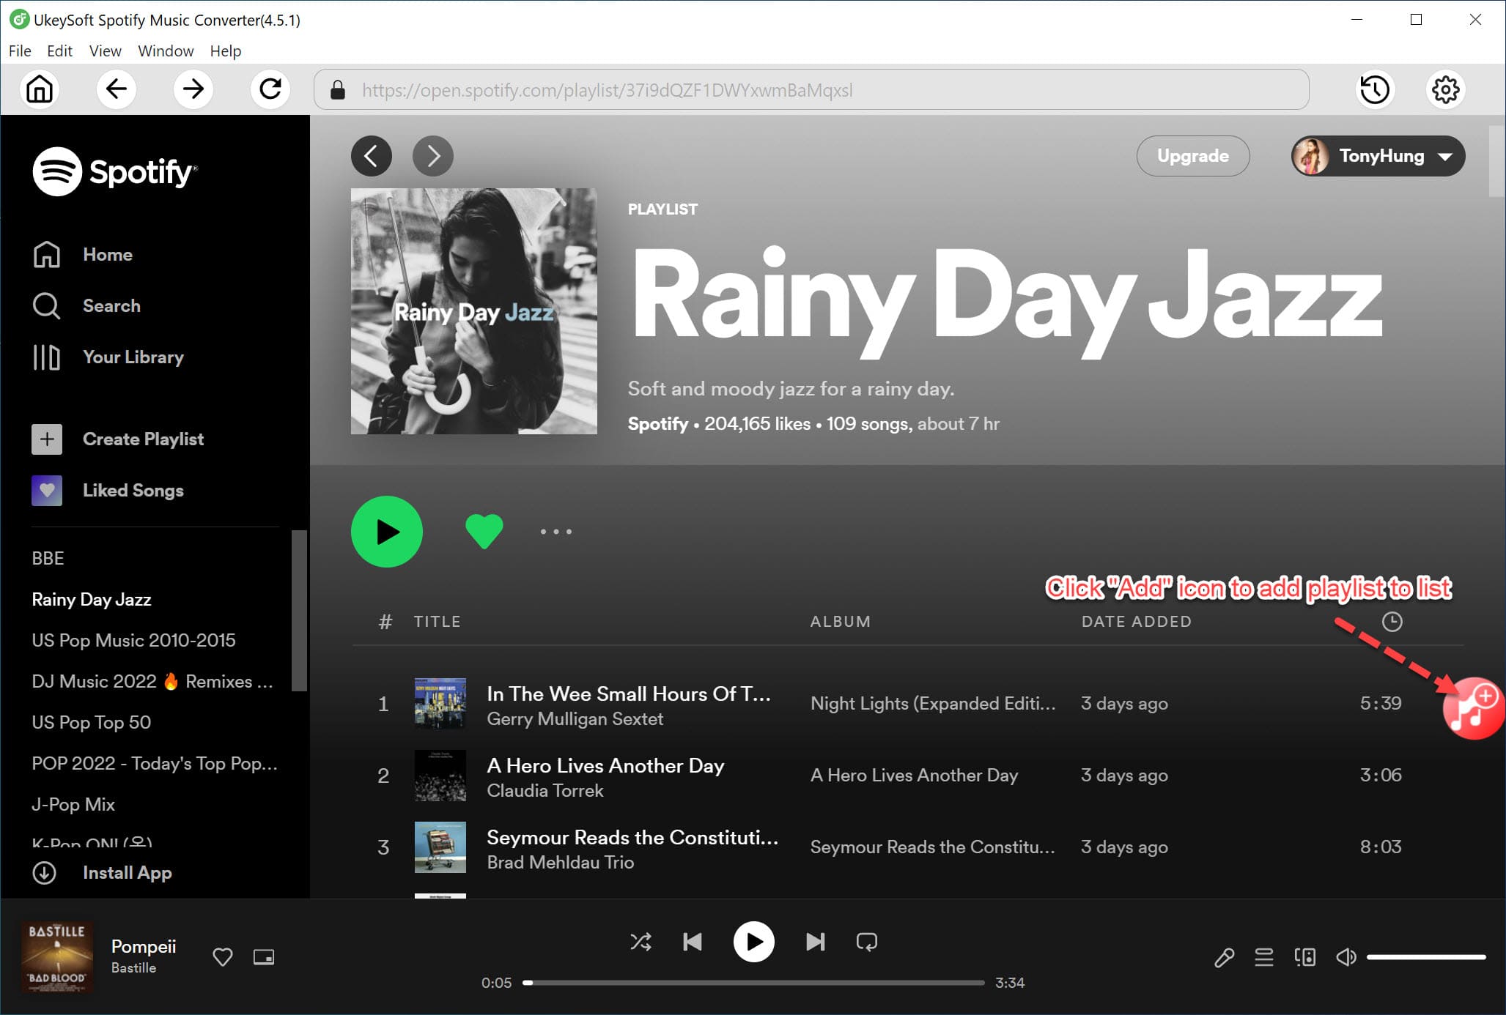Image resolution: width=1506 pixels, height=1015 pixels.
Task: Click the Upgrade button
Action: (x=1193, y=156)
